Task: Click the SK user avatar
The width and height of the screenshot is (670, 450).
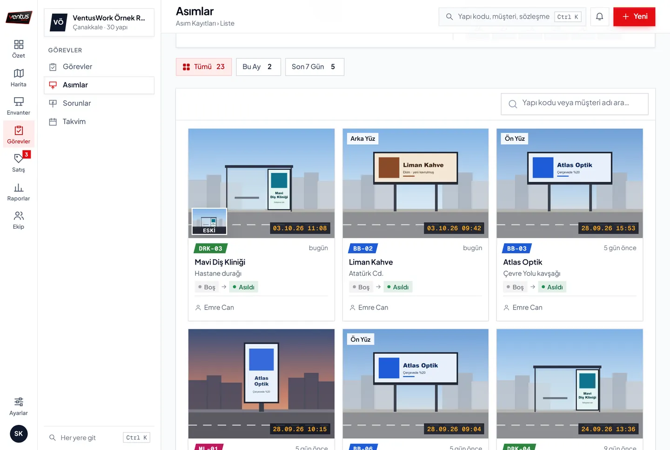Action: pos(19,434)
